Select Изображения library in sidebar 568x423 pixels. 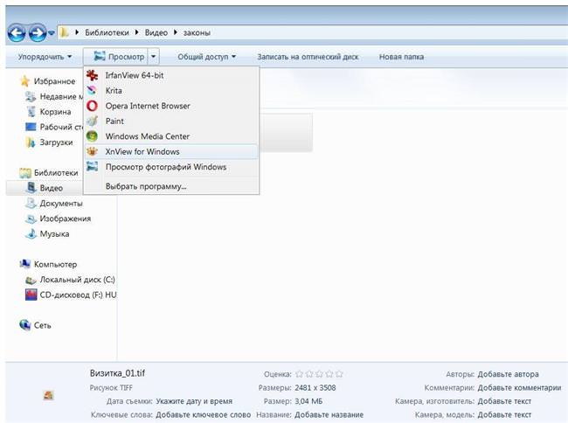click(66, 218)
